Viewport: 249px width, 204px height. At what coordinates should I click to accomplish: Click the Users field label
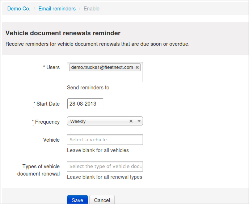[51, 67]
